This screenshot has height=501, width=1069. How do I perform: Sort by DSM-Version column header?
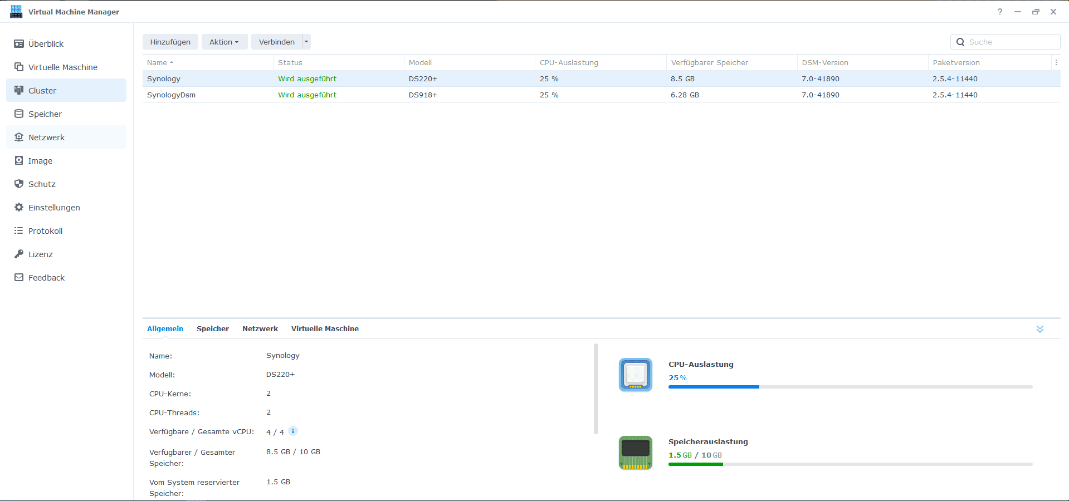click(x=862, y=62)
